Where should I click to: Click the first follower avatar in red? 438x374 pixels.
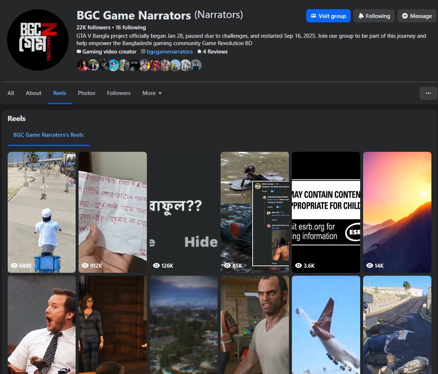[x=83, y=65]
